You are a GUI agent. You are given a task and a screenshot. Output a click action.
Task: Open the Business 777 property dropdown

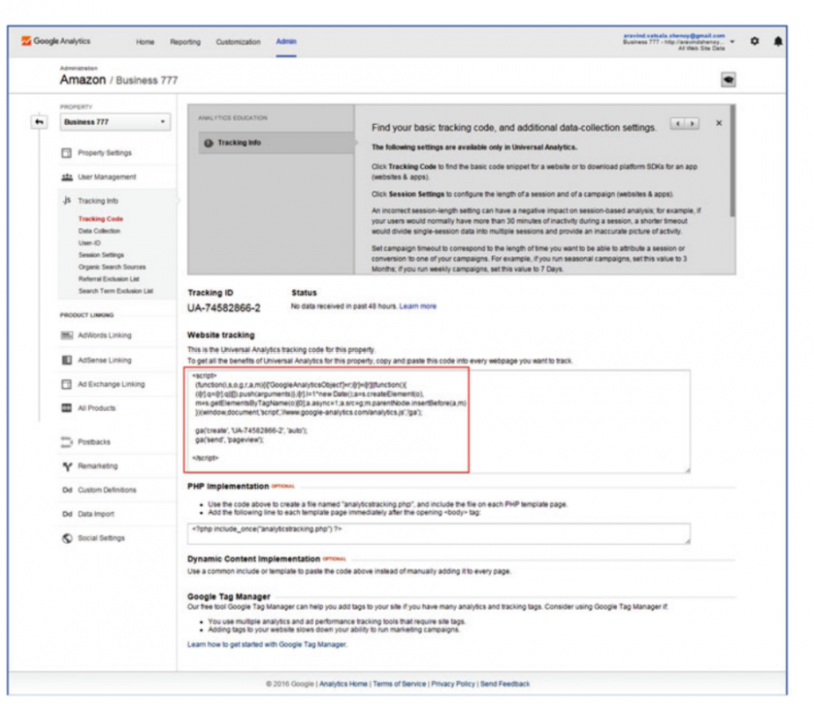[115, 122]
